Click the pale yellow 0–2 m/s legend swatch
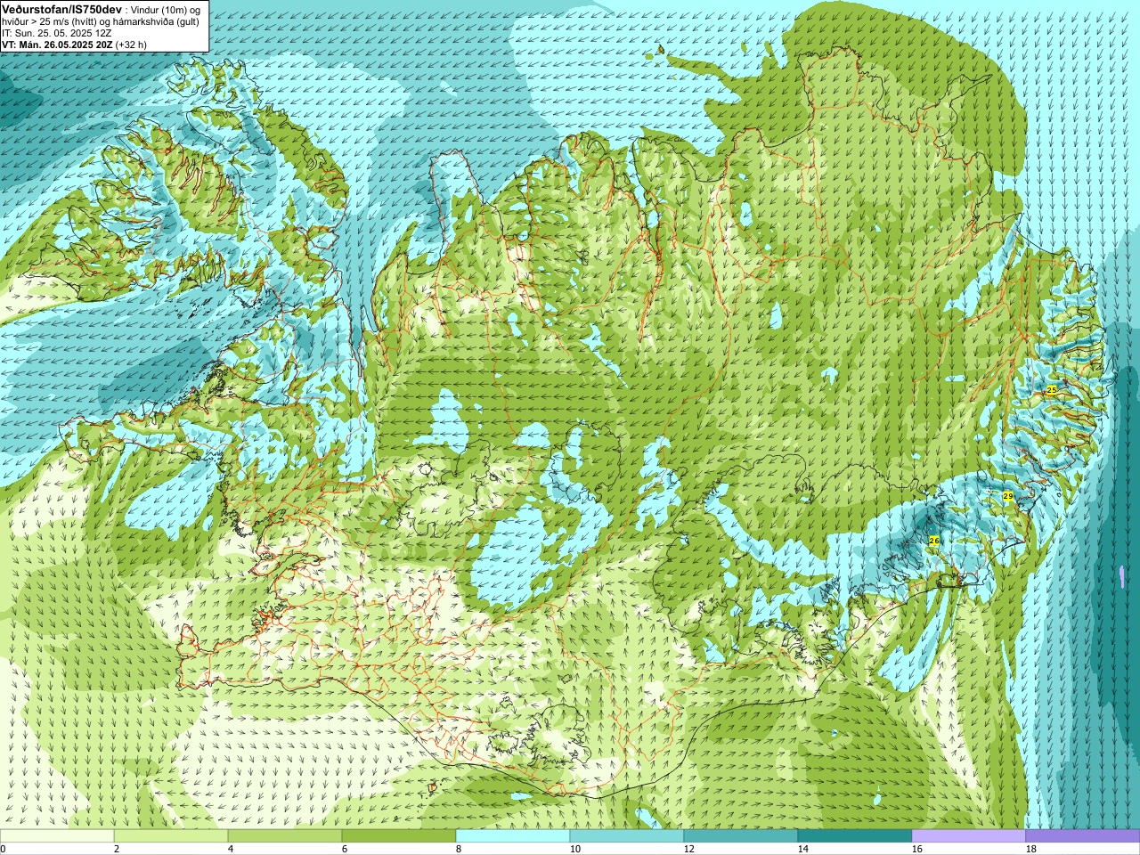Image resolution: width=1140 pixels, height=855 pixels. coord(57,836)
